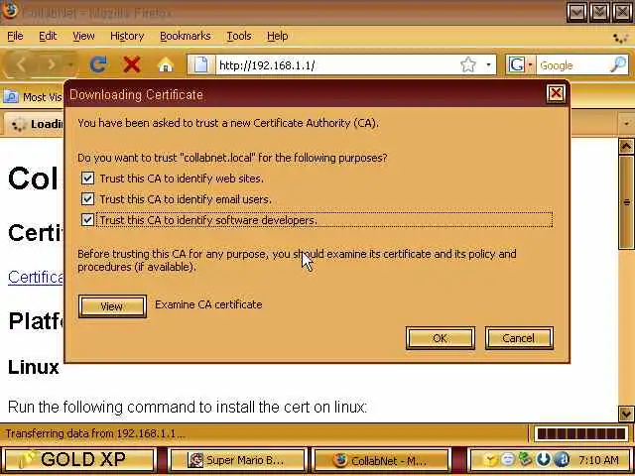Screen dimensions: 635x476
Task: Click the blue globe tray icon
Action: tap(561, 460)
